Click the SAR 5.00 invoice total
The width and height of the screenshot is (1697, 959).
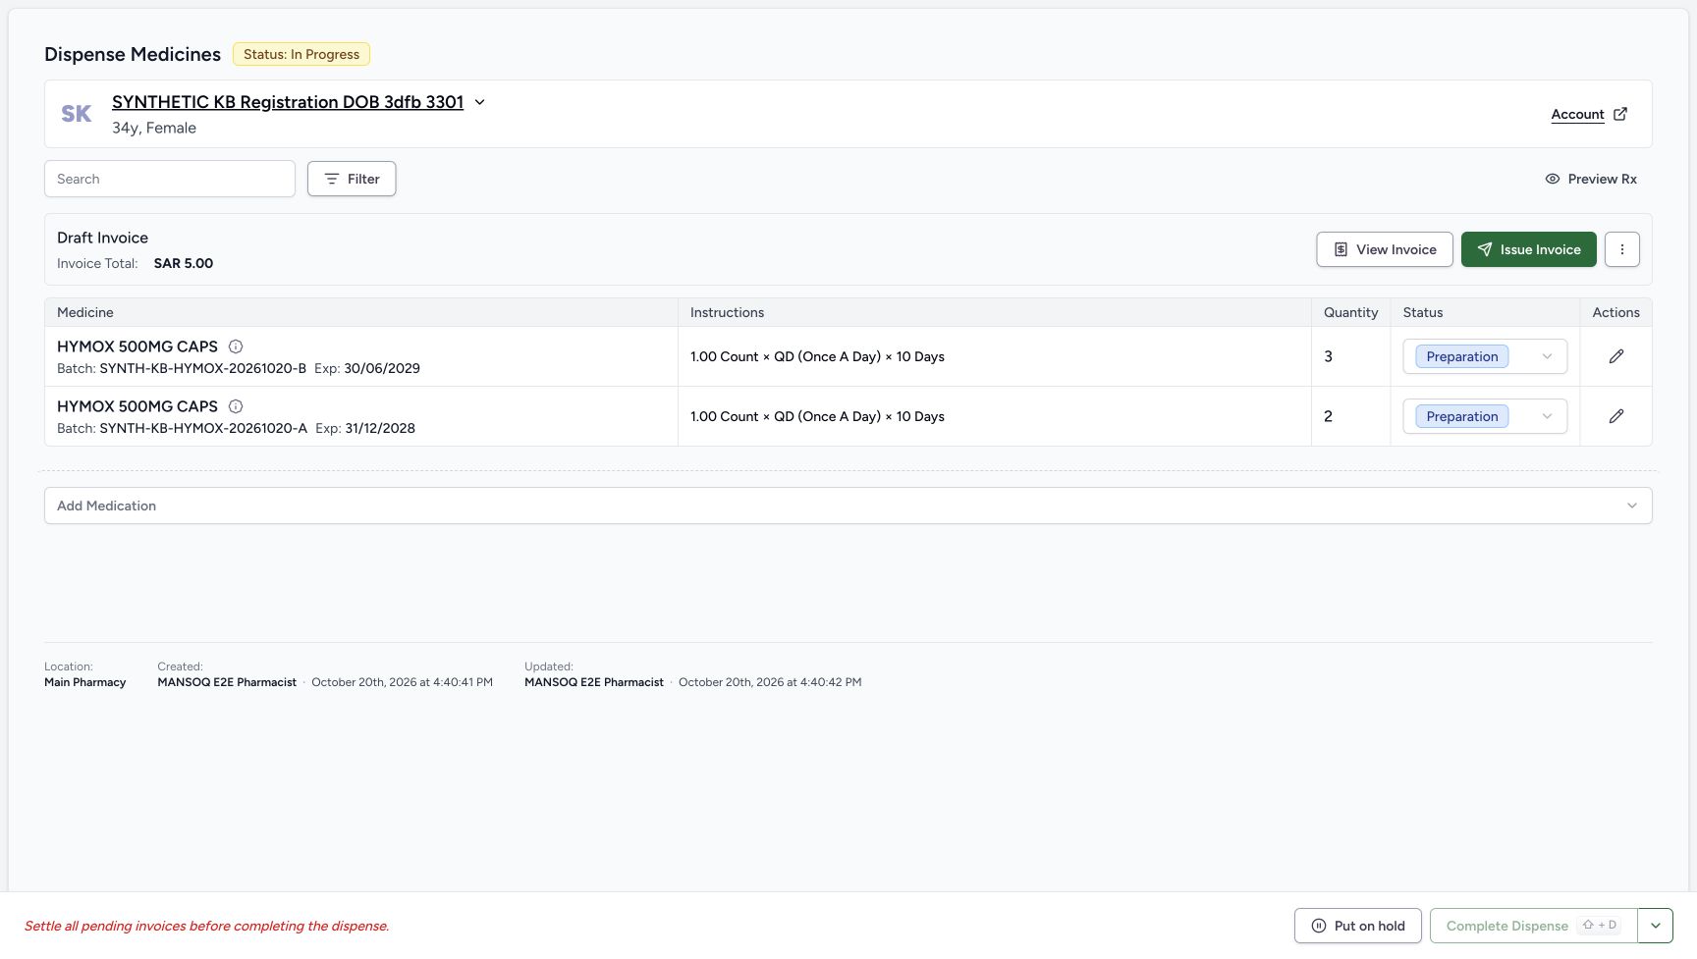tap(184, 263)
